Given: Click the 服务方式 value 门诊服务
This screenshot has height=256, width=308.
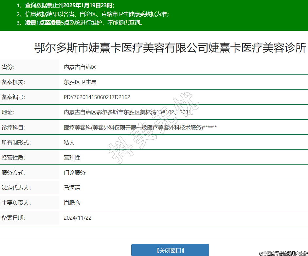Looking at the screenshot, I should [75, 173].
